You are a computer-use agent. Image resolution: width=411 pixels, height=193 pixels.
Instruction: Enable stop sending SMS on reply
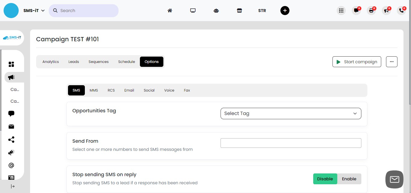[349, 179]
